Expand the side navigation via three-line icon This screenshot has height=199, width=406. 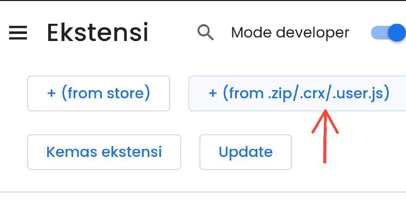(x=18, y=32)
